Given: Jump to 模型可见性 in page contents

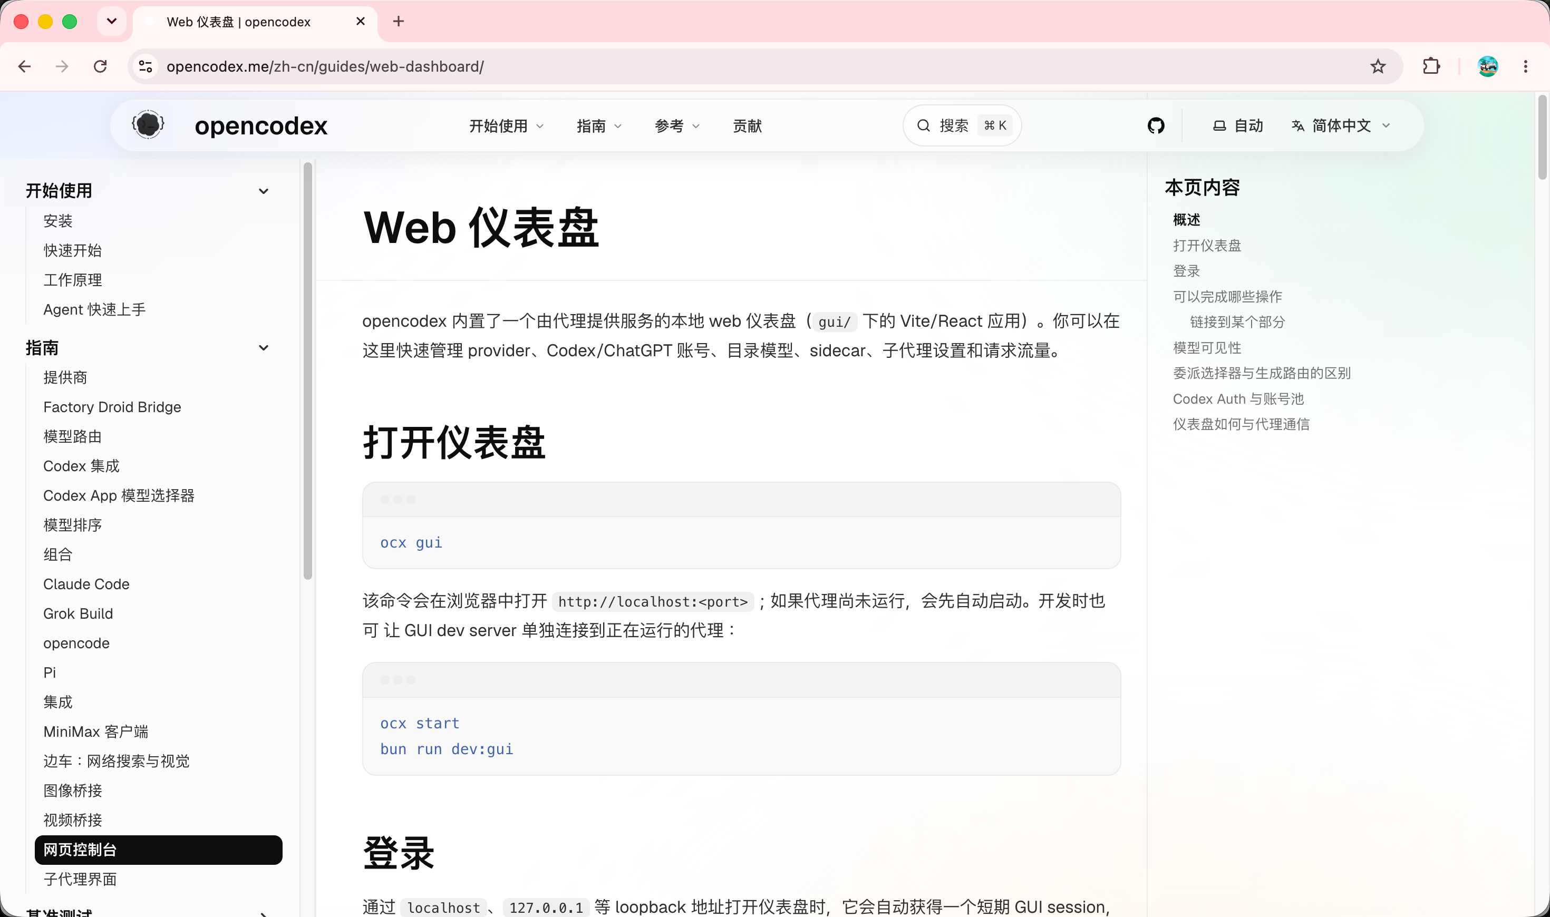Looking at the screenshot, I should [x=1207, y=348].
